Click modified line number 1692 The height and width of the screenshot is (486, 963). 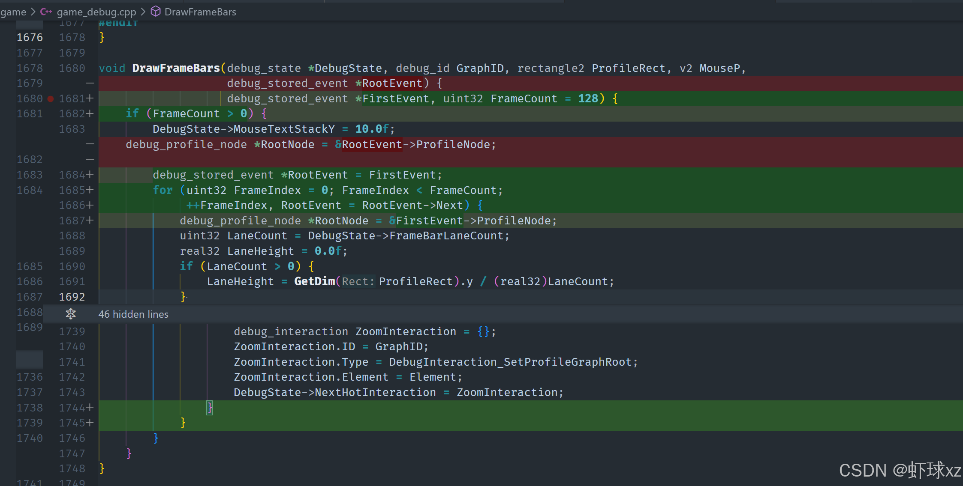point(72,297)
